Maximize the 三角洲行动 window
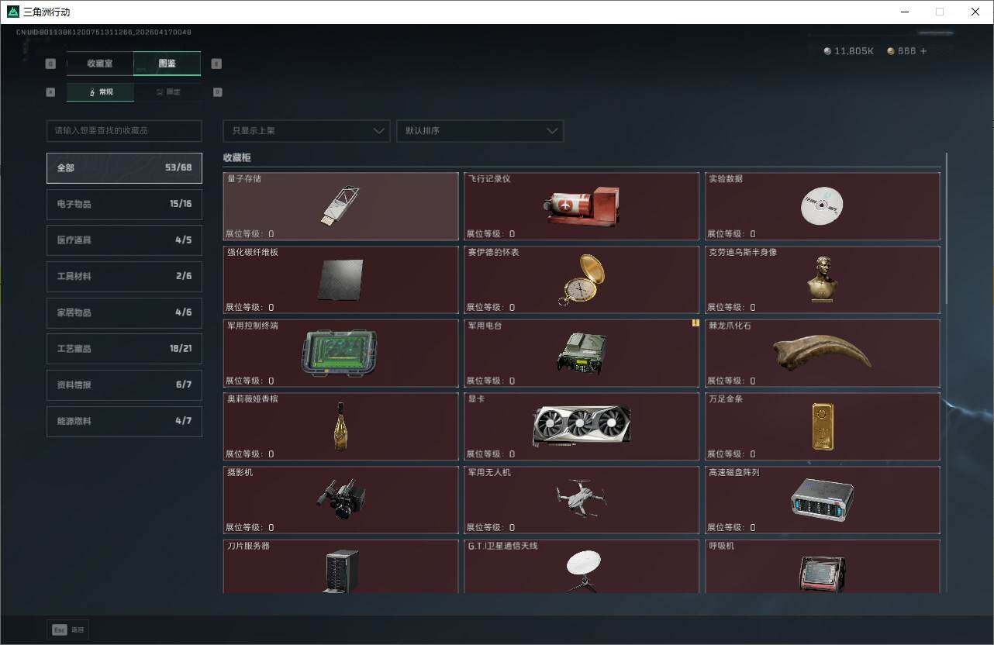Screen dimensions: 994x645 [940, 12]
